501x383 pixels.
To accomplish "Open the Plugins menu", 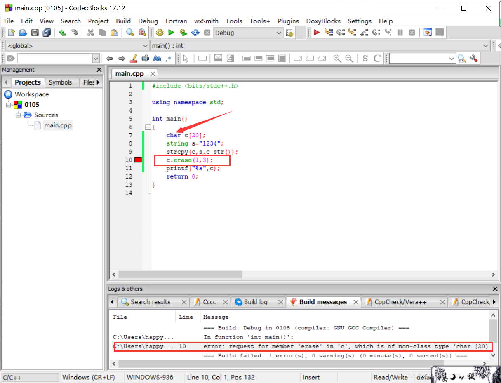I will 288,21.
